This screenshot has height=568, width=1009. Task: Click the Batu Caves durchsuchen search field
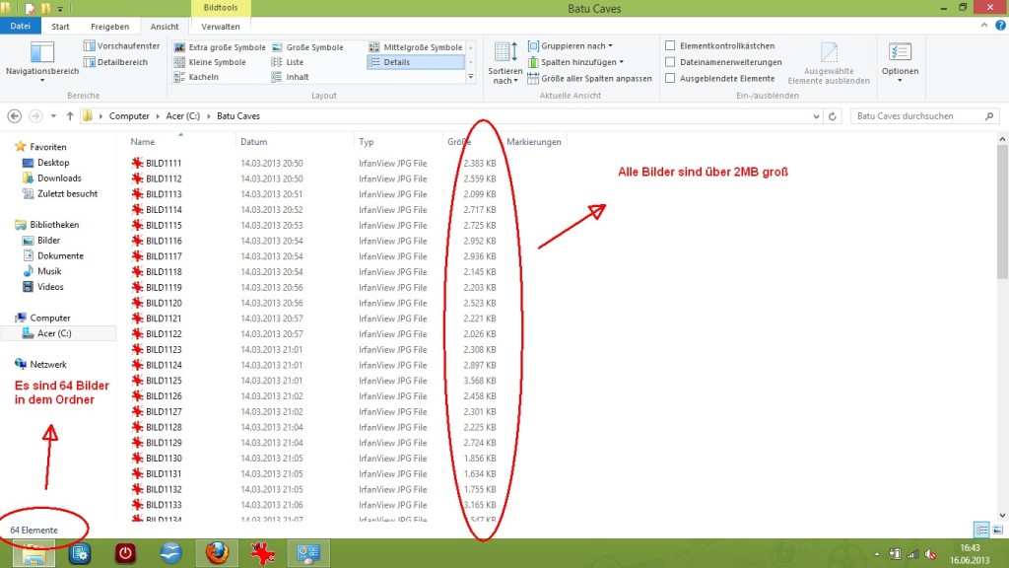911,116
